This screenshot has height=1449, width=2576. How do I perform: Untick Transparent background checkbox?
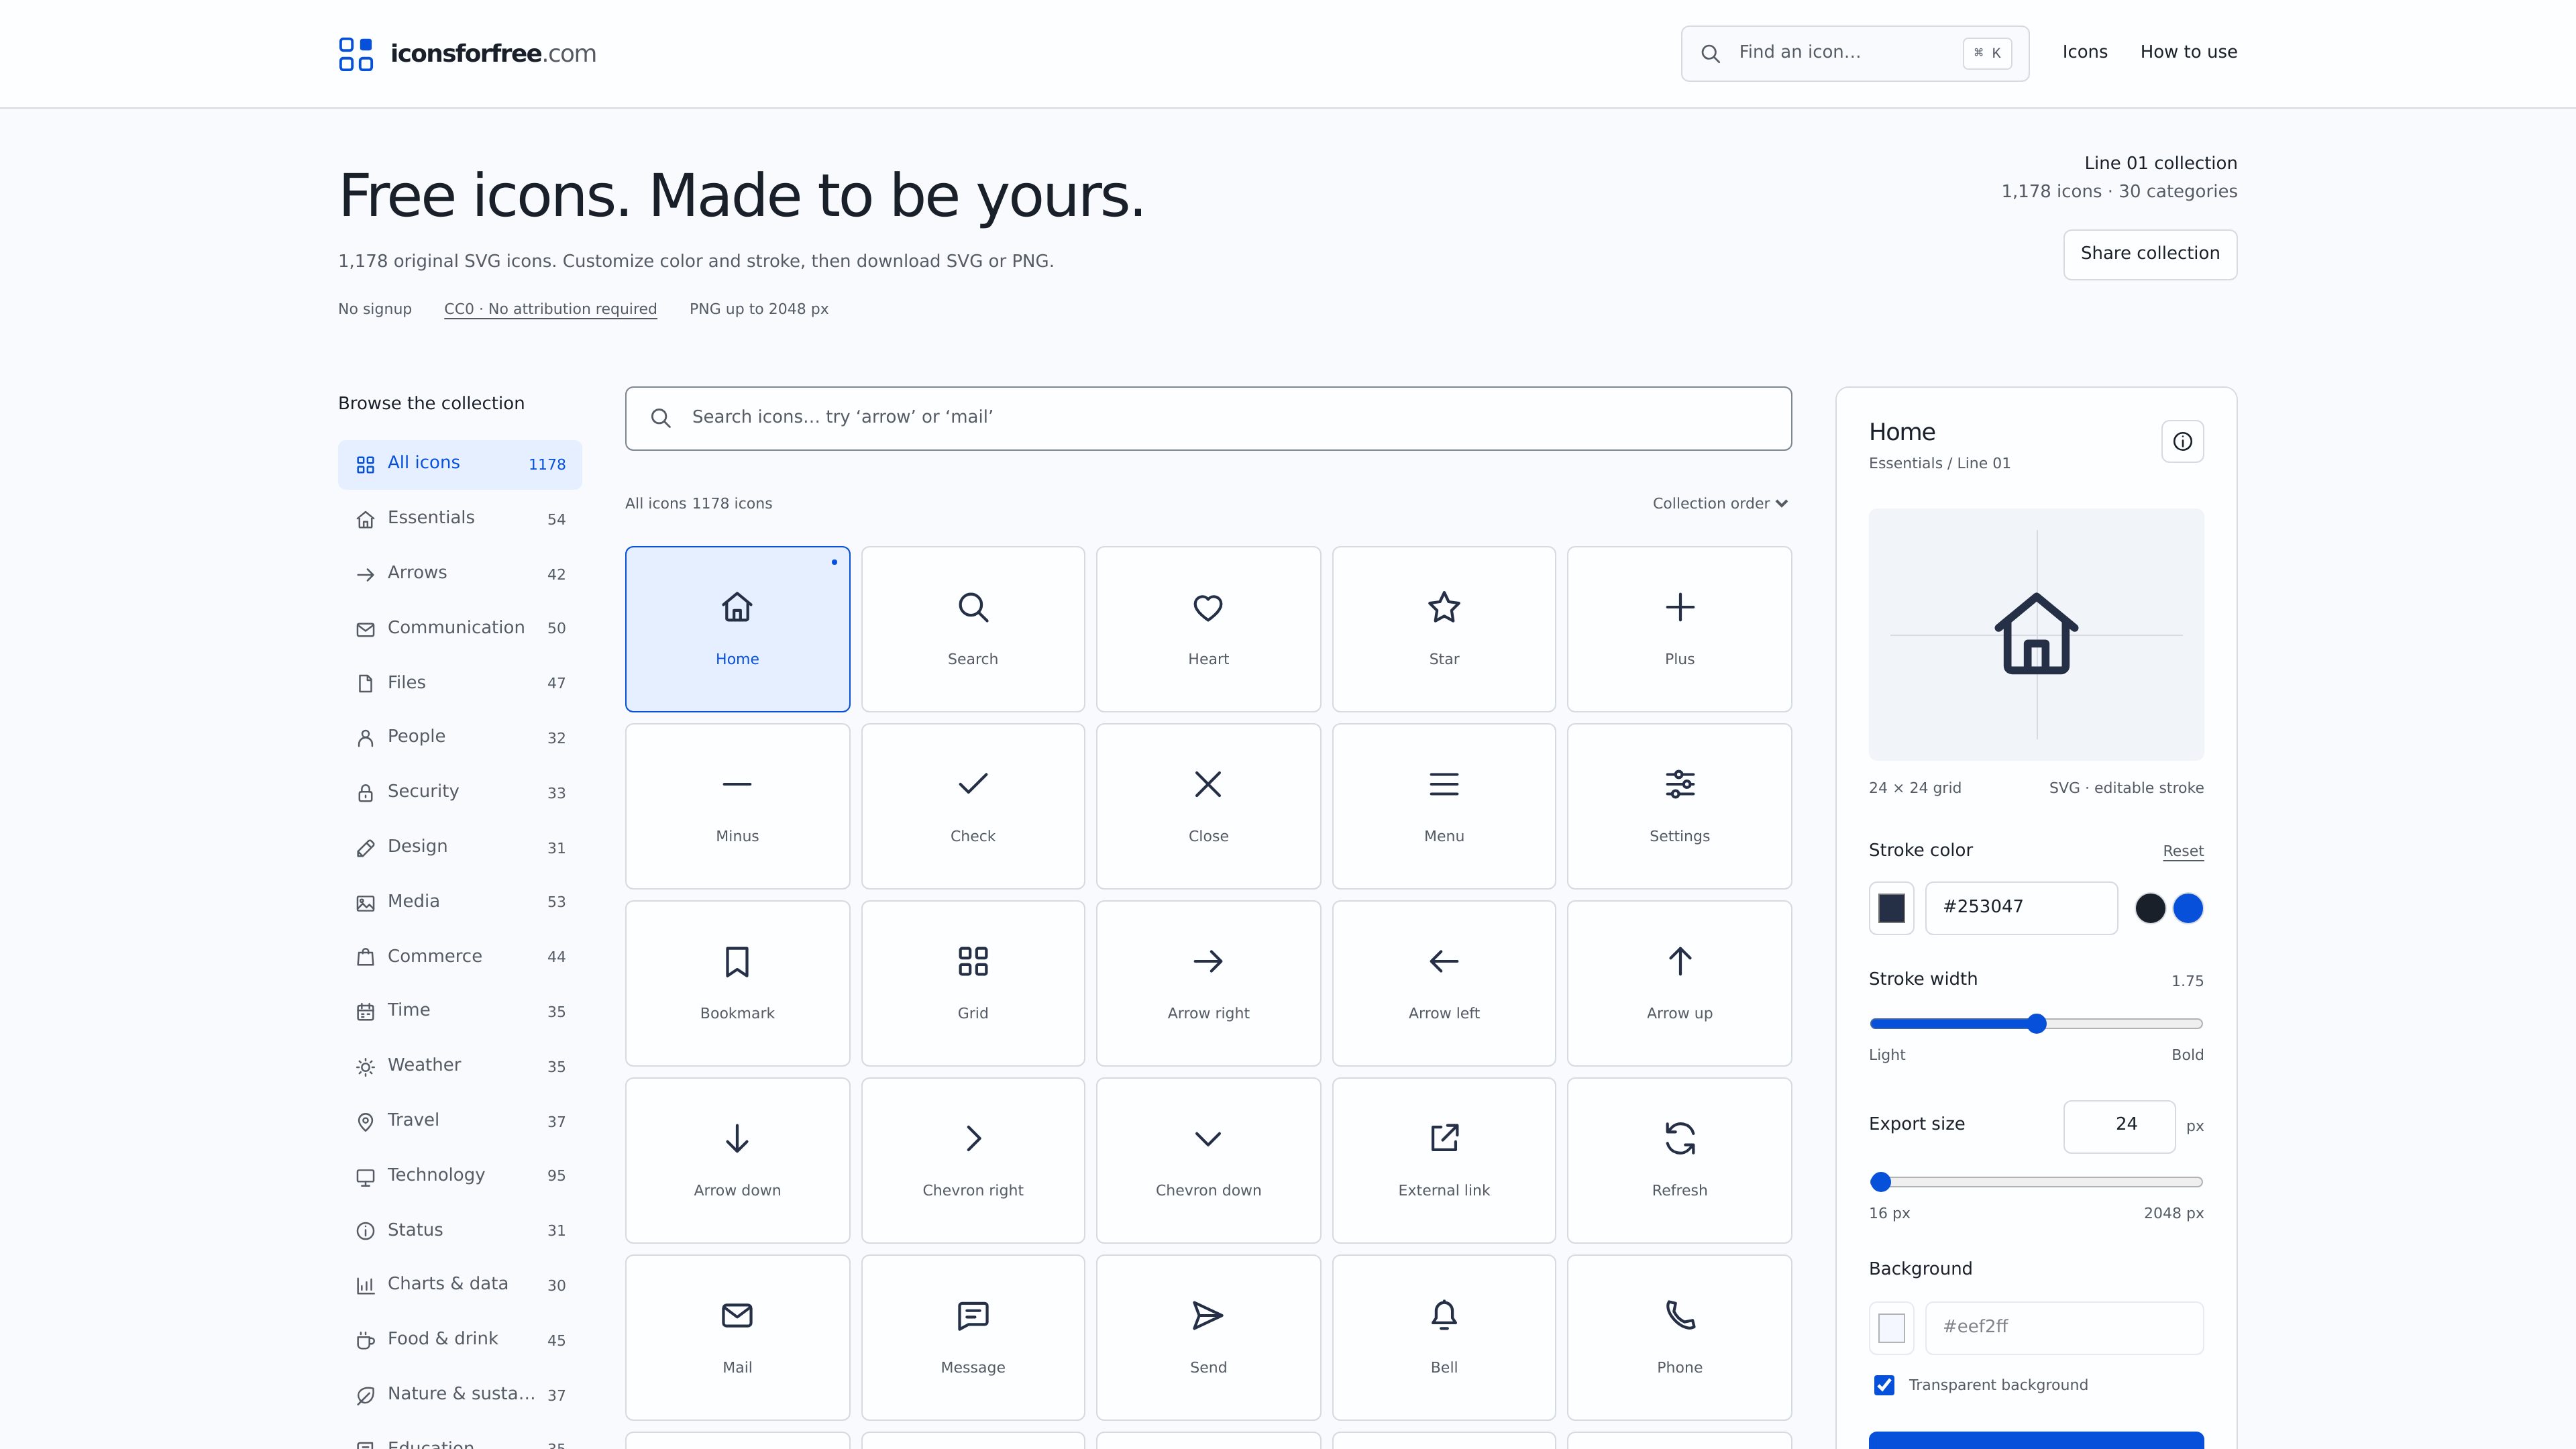1884,1385
